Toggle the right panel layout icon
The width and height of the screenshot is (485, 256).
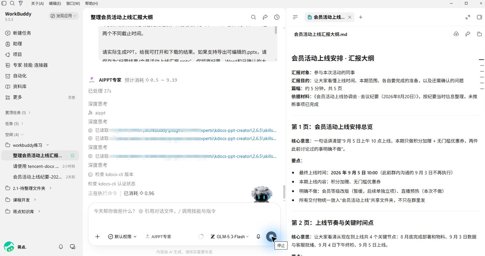(479, 17)
